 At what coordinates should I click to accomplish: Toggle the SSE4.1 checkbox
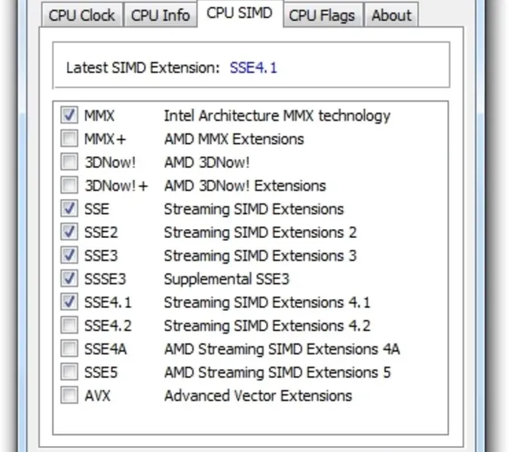coord(69,302)
